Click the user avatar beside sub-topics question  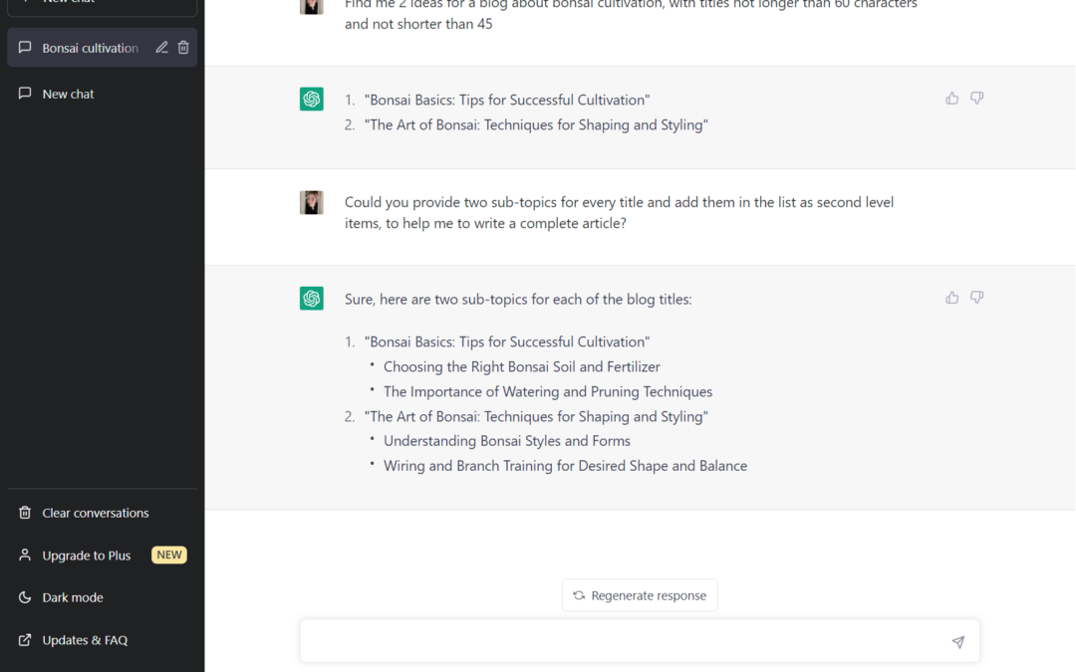(312, 202)
